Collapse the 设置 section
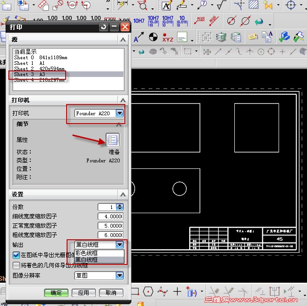 tap(123, 195)
